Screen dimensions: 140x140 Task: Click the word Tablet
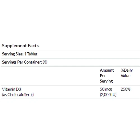(32, 54)
